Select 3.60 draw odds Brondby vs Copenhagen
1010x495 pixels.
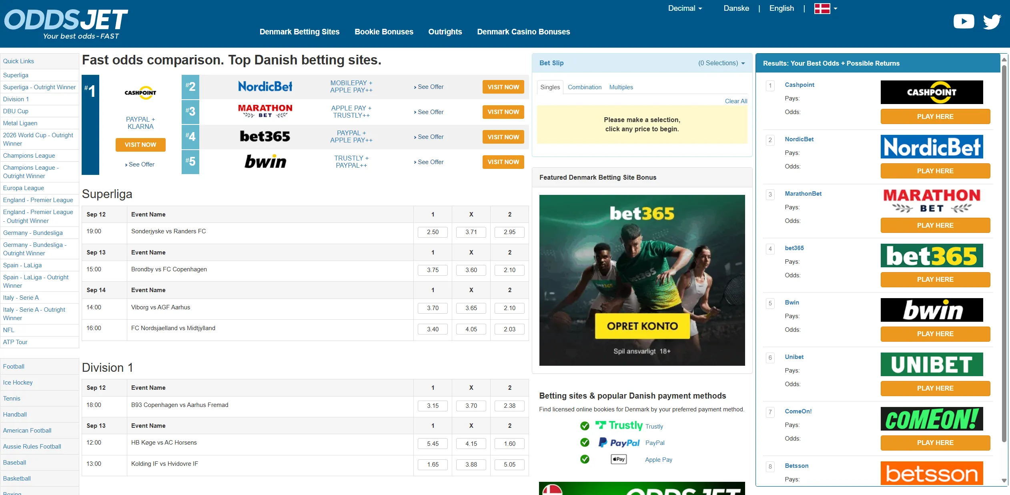[x=471, y=270]
